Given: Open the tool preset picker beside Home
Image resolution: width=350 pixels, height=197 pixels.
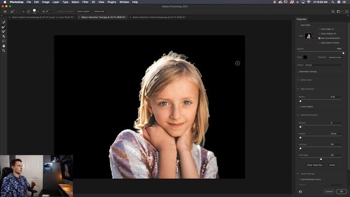Looking at the screenshot, I should pos(13,11).
